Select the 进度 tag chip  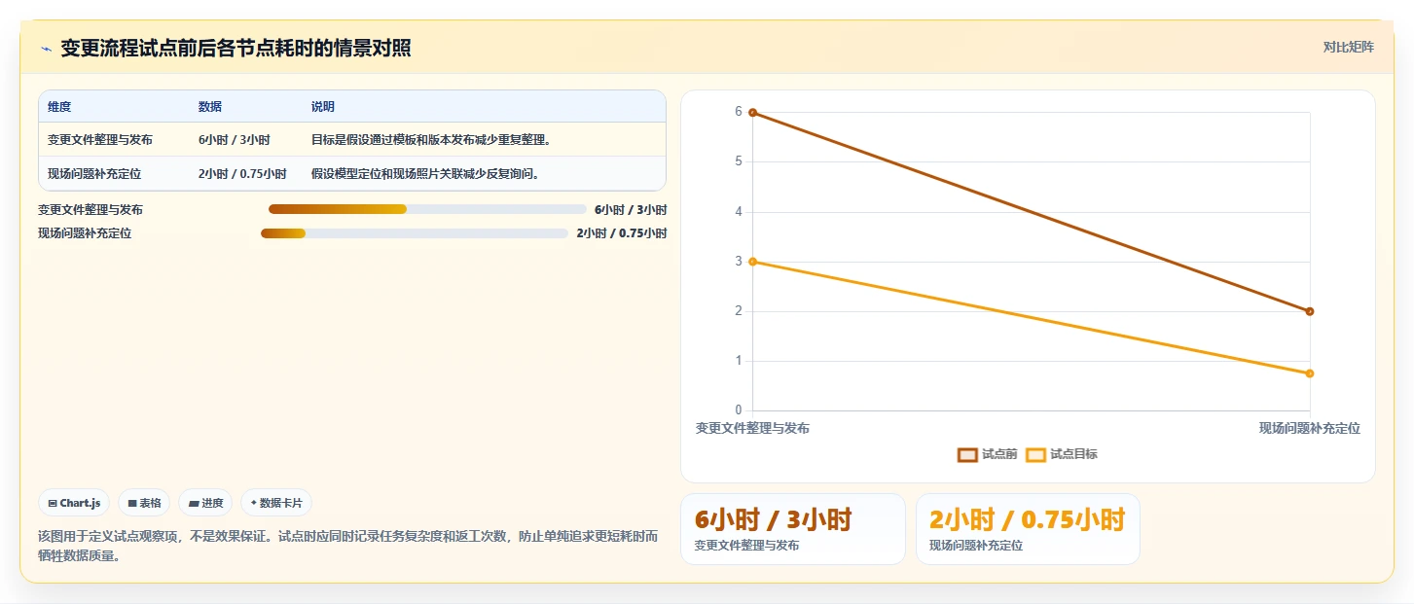(205, 503)
